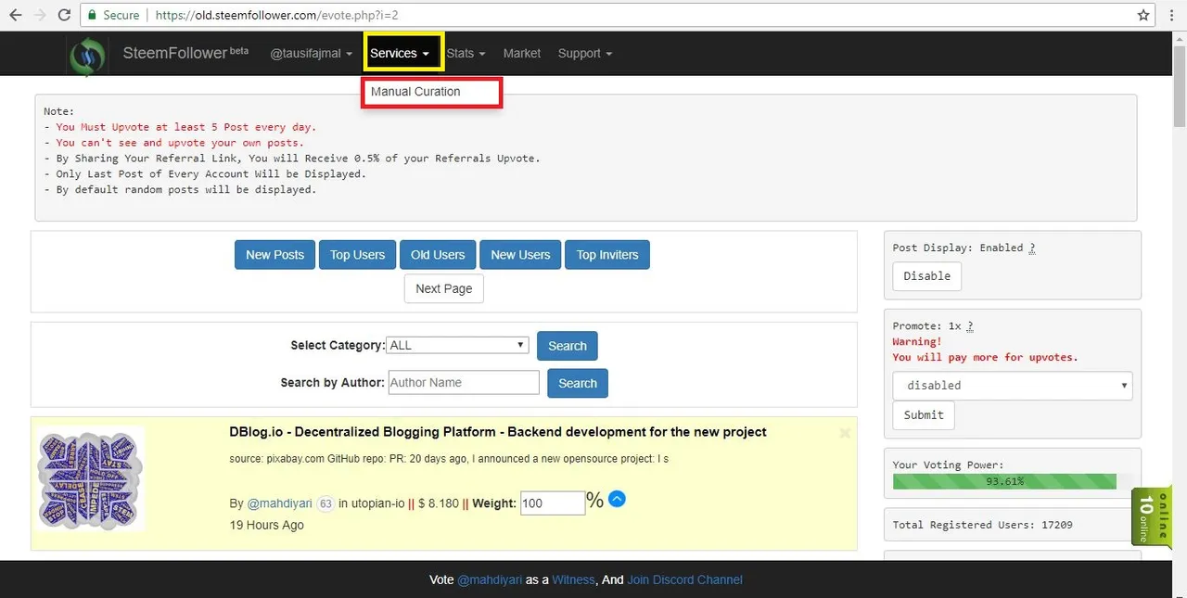This screenshot has height=598, width=1187.
Task: Click Search next to Author Name
Action: point(578,383)
